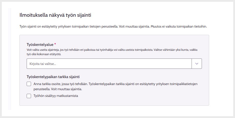Click the word 'sijainti' in the main heading
235x118 pixels.
tap(85, 15)
